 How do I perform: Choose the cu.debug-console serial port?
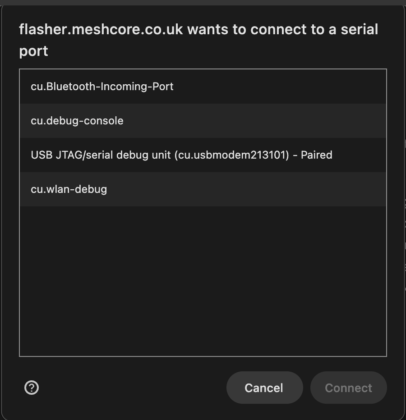pos(77,121)
